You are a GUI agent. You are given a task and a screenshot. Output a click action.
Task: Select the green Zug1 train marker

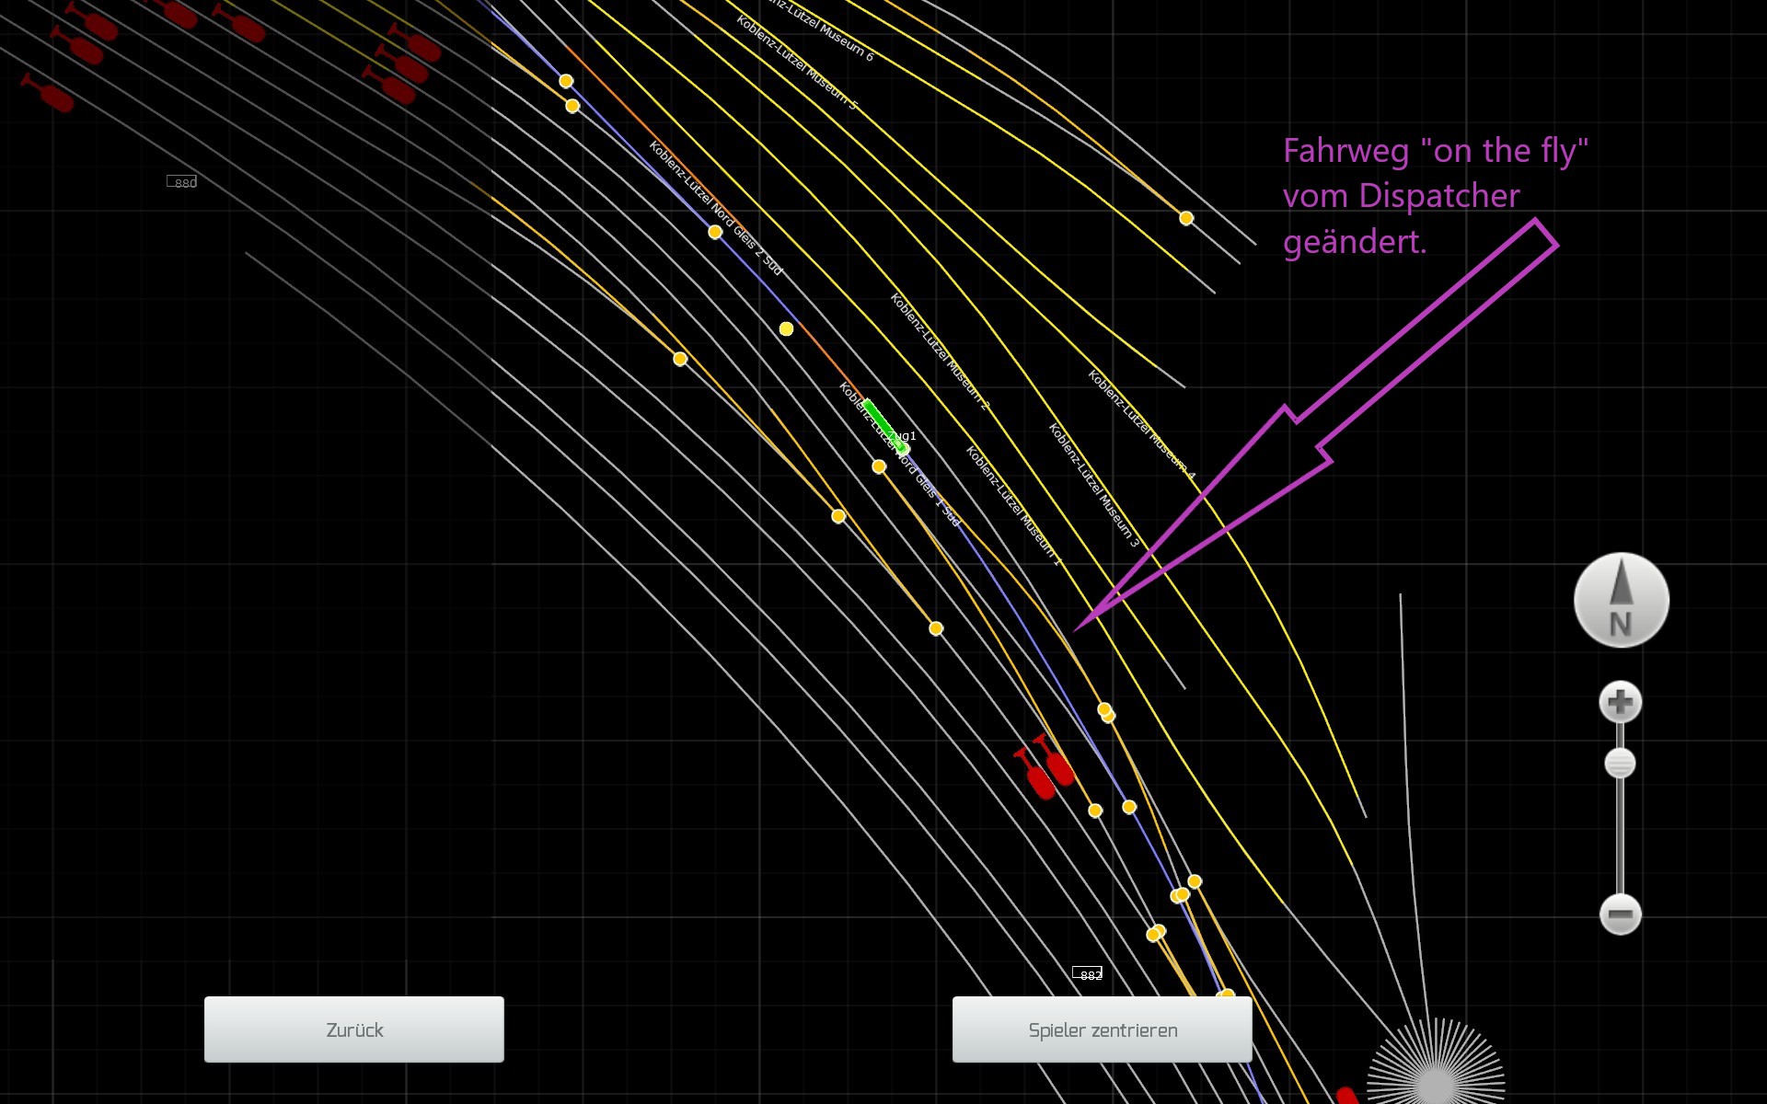tap(884, 426)
